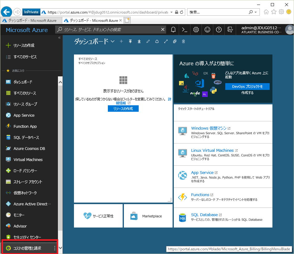Click the blue リソースの作成 button in the tile
This screenshot has width=294, height=254.
tap(123, 109)
